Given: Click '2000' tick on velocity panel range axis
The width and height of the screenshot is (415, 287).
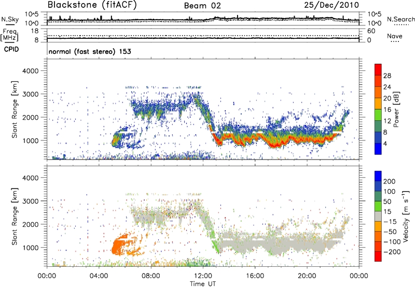Looking at the screenshot, I should coord(30,224).
